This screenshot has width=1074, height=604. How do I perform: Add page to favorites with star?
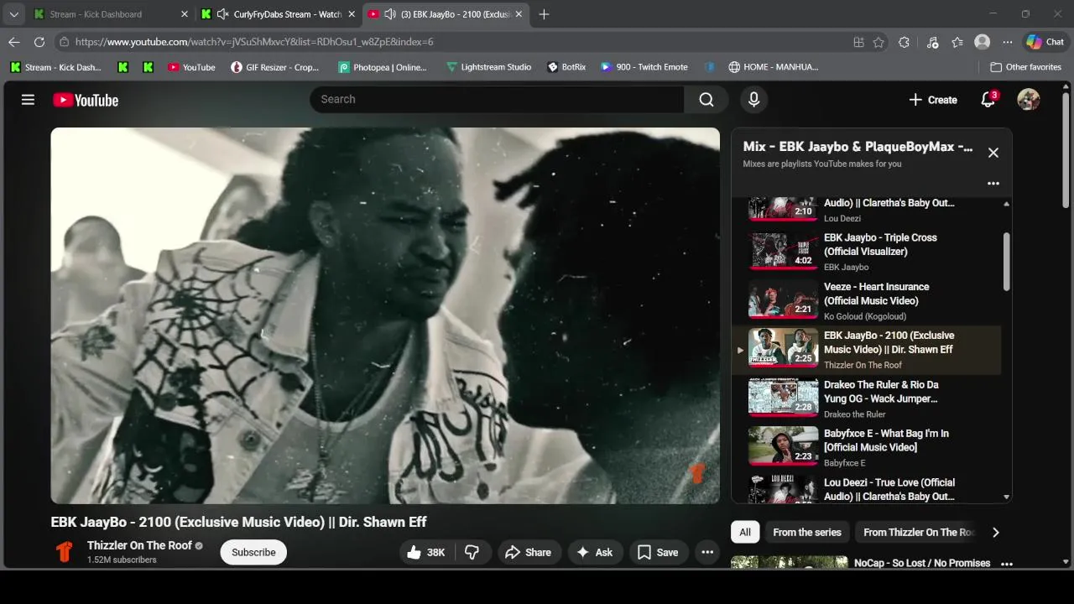tap(878, 42)
